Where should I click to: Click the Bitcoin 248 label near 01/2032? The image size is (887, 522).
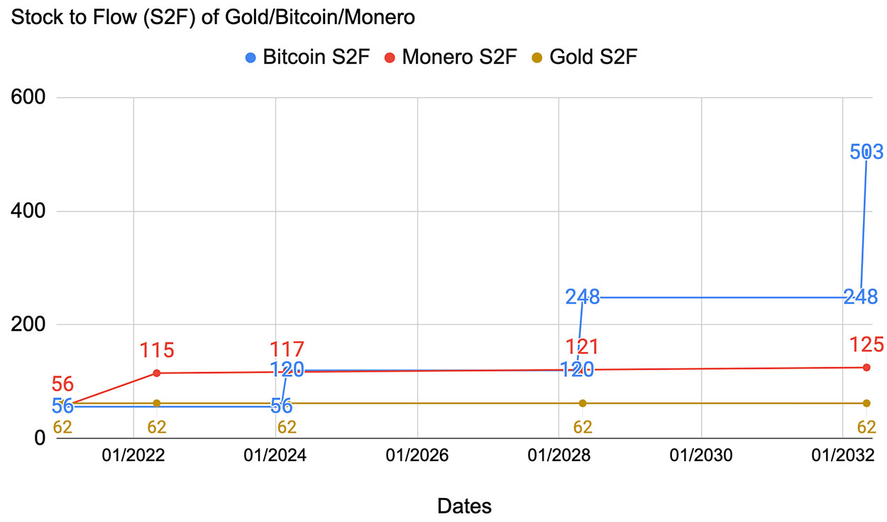pyautogui.click(x=860, y=297)
